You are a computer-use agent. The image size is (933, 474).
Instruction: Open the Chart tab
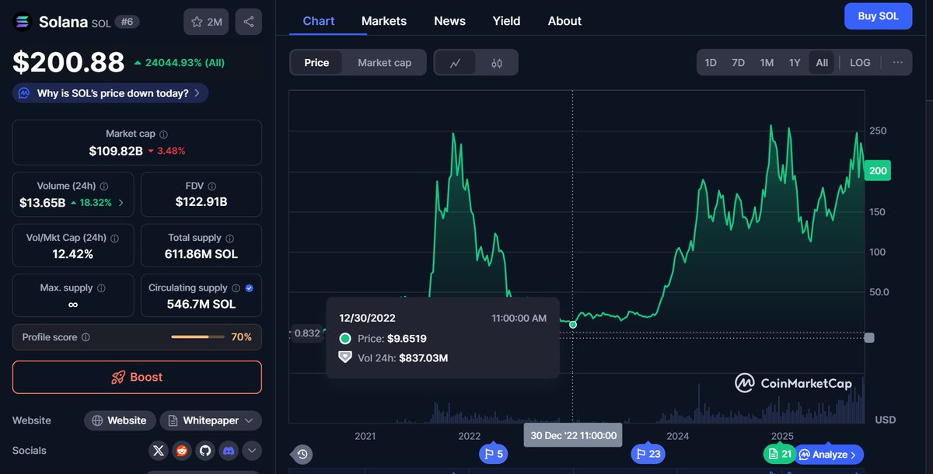click(318, 21)
